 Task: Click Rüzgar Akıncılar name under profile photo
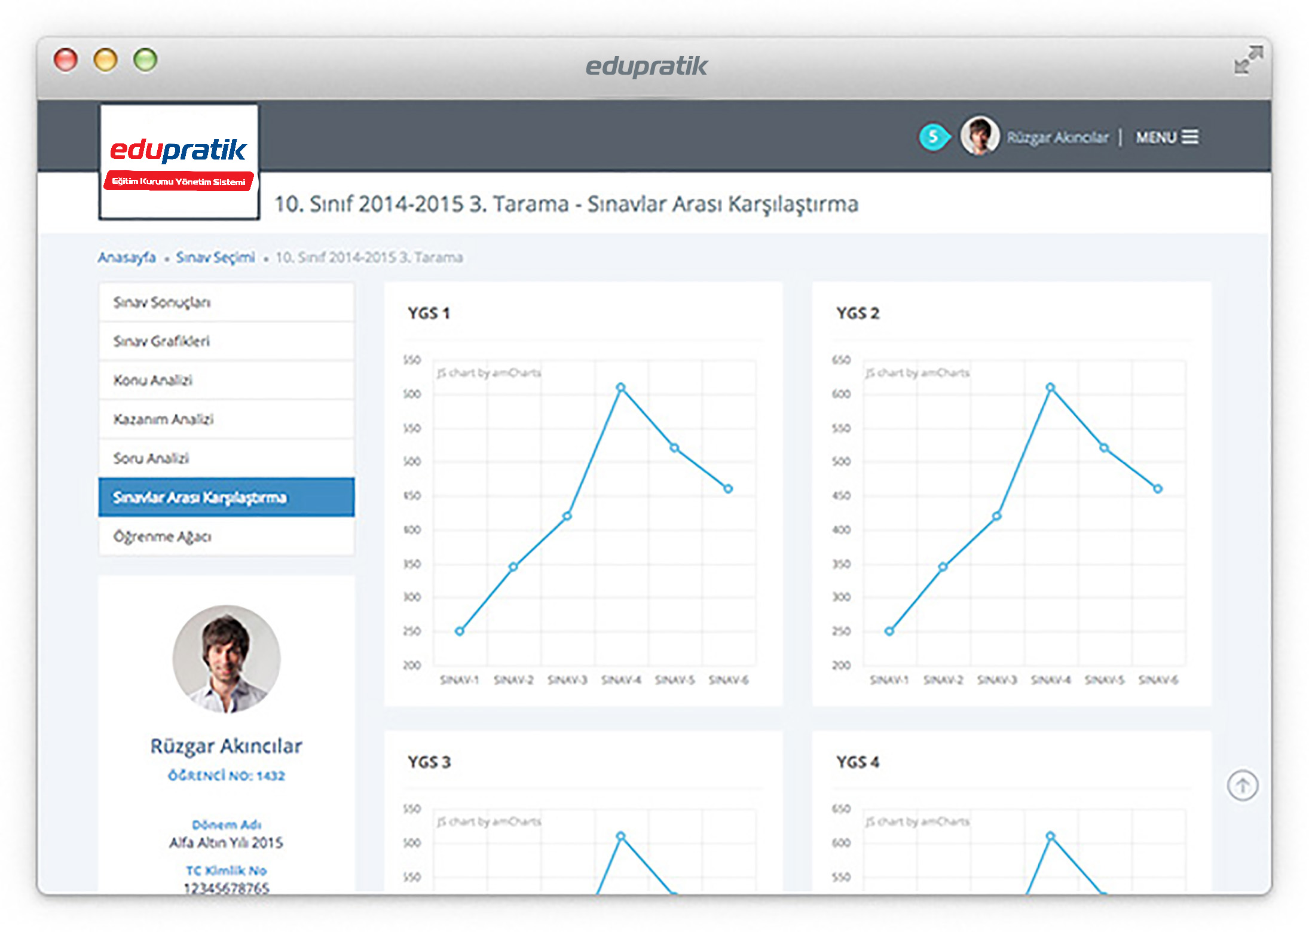(227, 746)
